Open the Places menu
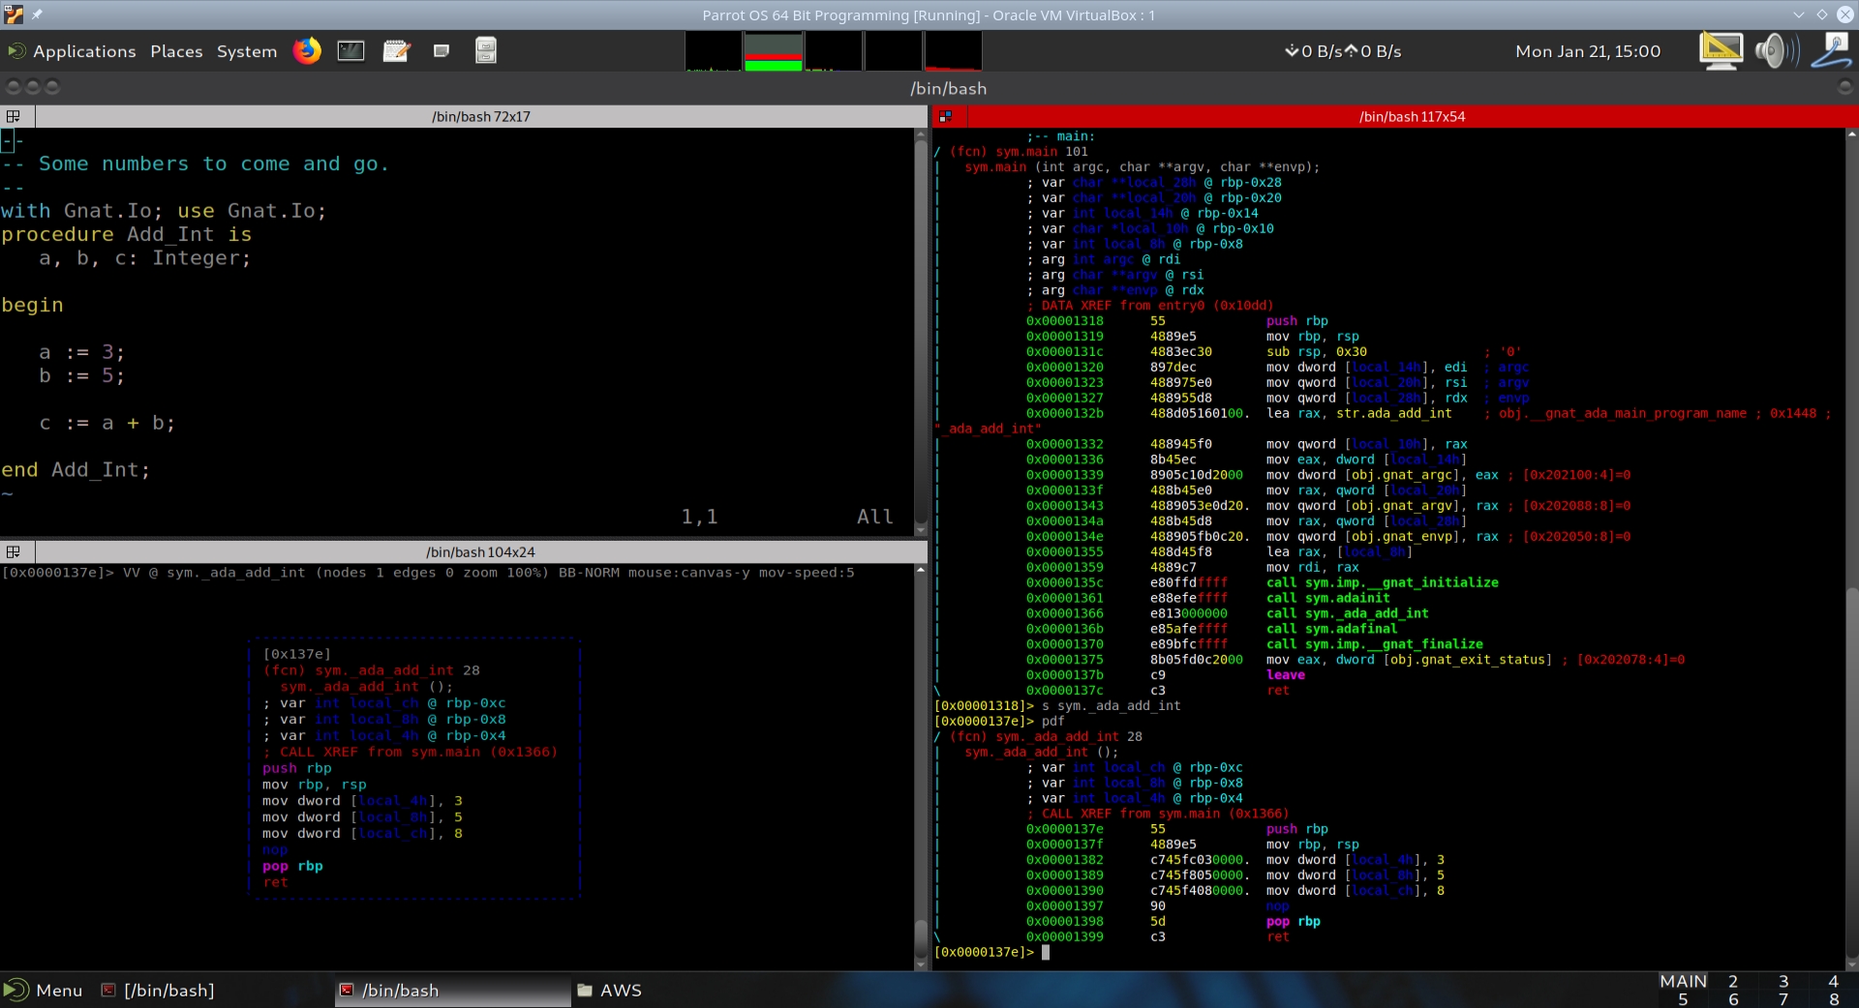The width and height of the screenshot is (1859, 1008). 176,51
